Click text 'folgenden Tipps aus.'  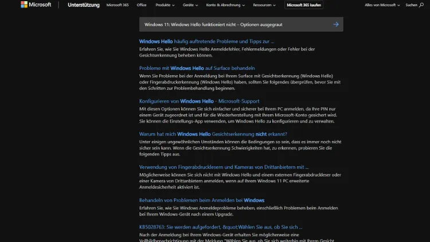(159, 154)
